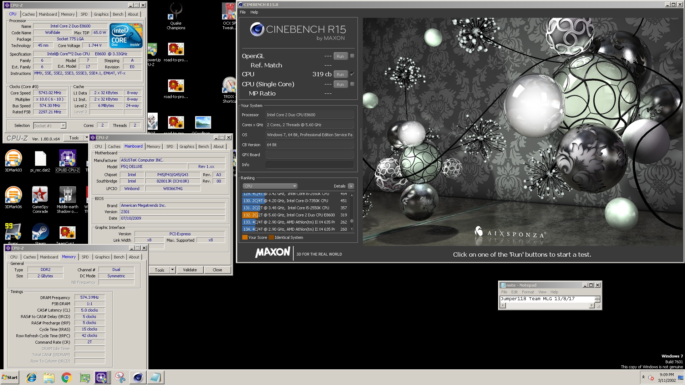
Task: Open Notepad Format menu
Action: (528, 292)
